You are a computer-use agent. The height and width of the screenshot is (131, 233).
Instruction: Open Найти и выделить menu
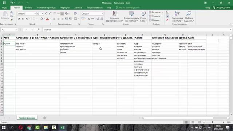189,16
